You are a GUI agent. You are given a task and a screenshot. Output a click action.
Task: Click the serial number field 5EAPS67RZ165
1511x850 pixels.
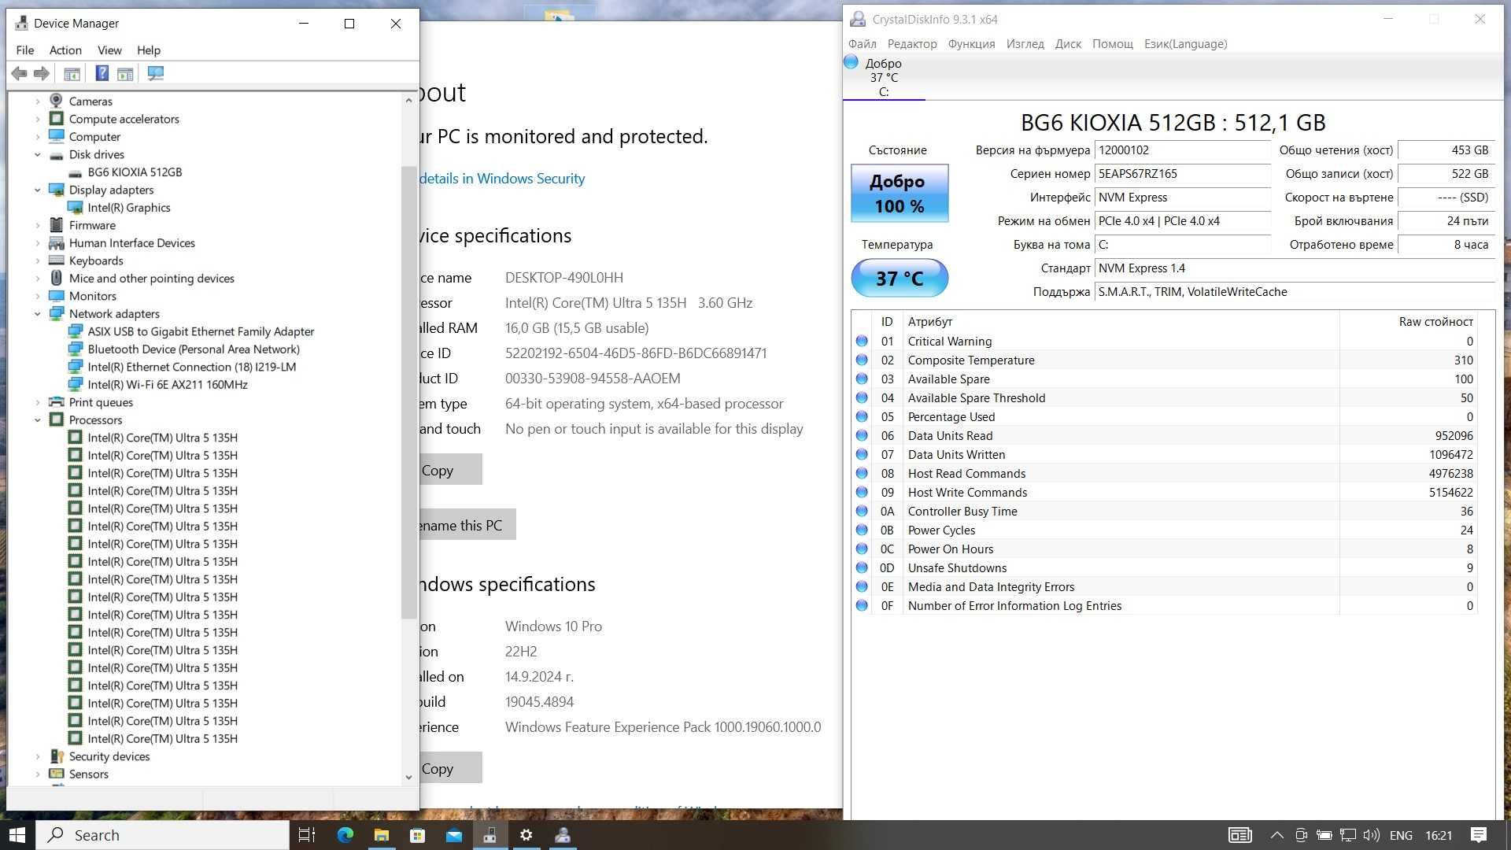(x=1182, y=174)
